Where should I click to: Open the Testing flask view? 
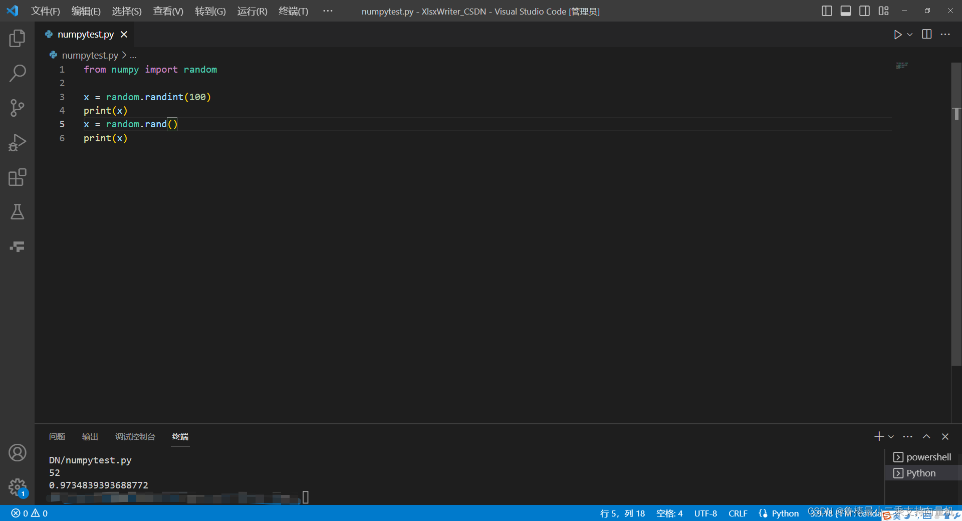click(17, 212)
